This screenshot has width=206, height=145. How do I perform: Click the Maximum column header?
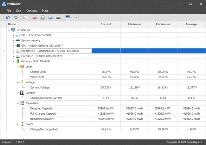163,24
